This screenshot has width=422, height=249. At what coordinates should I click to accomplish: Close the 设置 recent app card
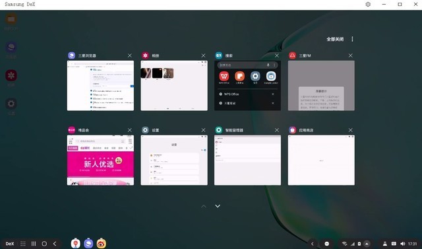click(204, 130)
